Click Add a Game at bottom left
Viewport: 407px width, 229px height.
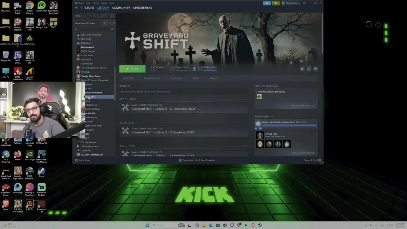pos(83,160)
